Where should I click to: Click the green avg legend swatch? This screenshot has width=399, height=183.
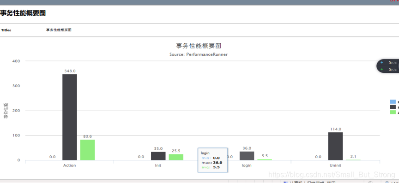click(x=393, y=112)
